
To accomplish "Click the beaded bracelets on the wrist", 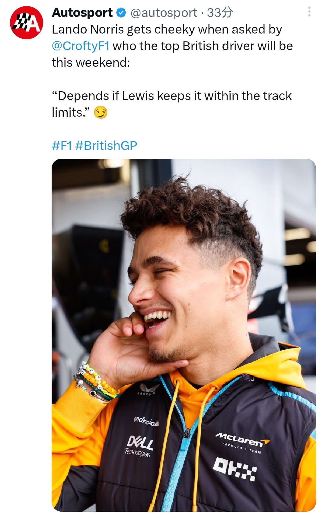I will click(95, 381).
